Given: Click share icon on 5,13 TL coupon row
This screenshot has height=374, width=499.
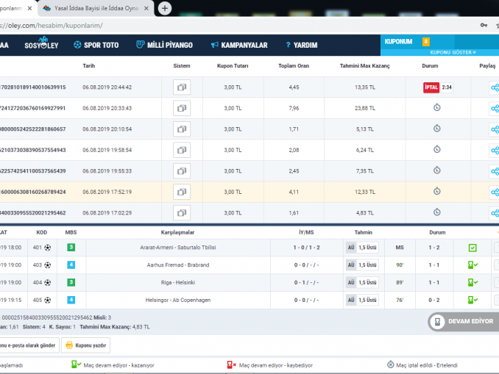Looking at the screenshot, I should pyautogui.click(x=494, y=129).
